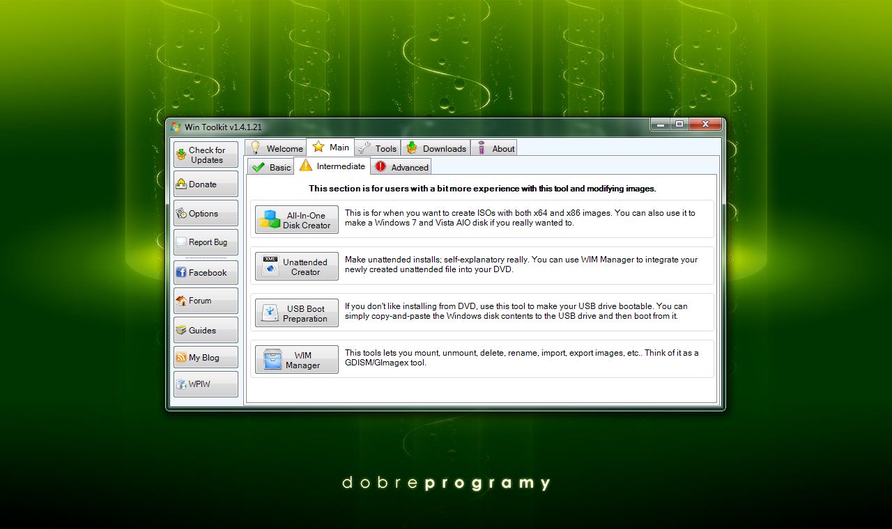
Task: Open the Options sidebar button
Action: [206, 214]
